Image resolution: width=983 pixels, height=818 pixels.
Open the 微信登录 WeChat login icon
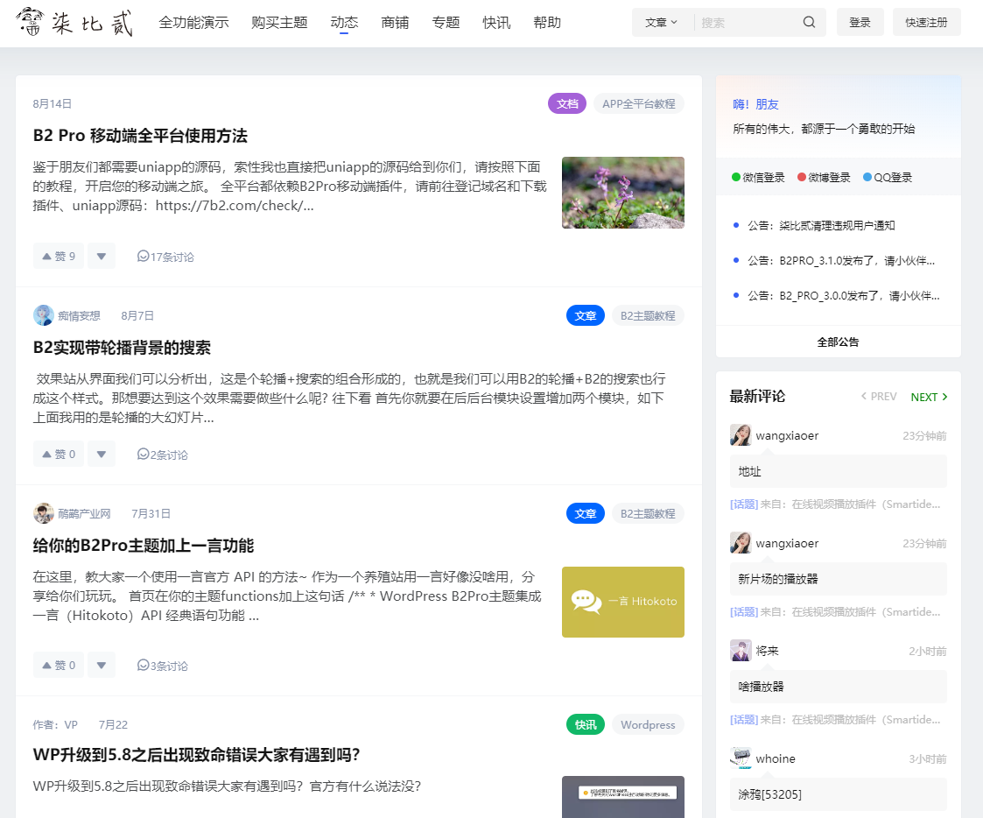pos(738,176)
